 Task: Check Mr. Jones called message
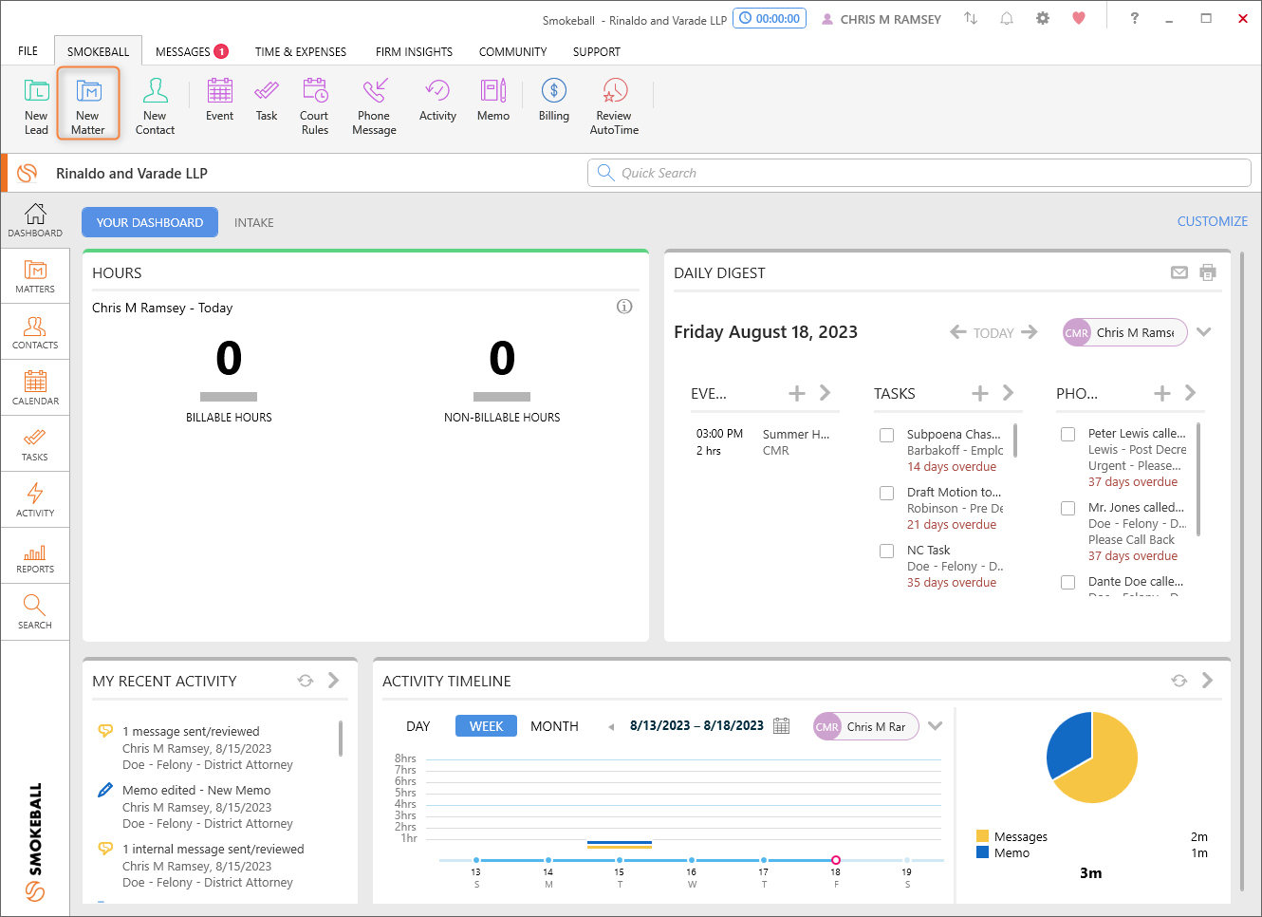(1068, 509)
